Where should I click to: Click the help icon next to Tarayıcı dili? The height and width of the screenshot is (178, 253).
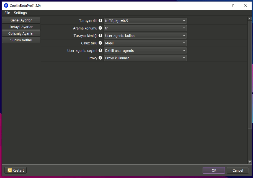tap(100, 21)
